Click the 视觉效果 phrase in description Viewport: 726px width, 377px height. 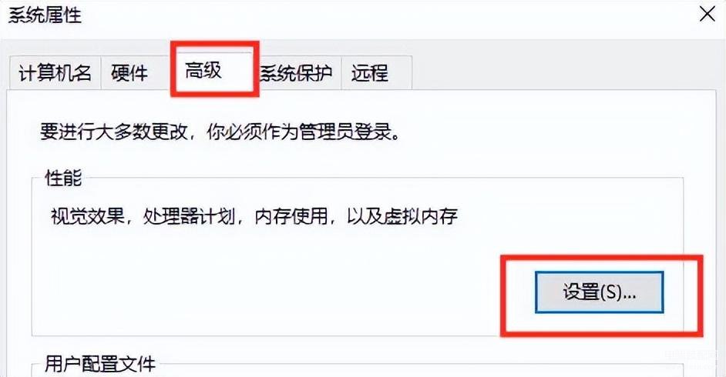[x=88, y=215]
